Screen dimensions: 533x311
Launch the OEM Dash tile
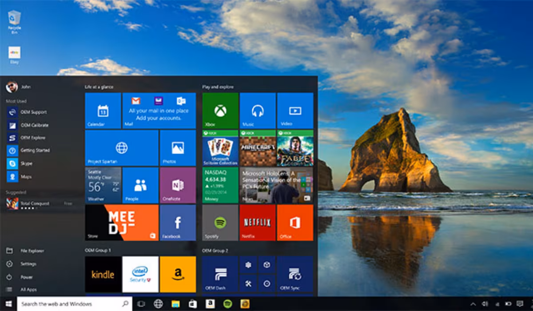[x=220, y=274]
